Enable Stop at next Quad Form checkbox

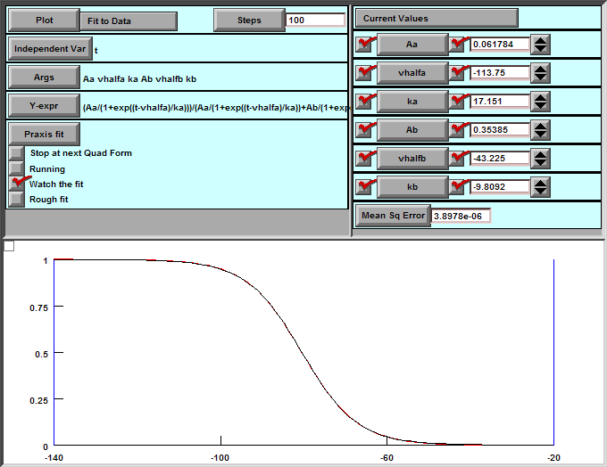click(16, 153)
